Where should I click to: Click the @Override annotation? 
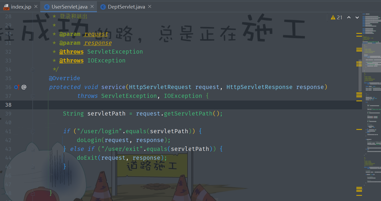pyautogui.click(x=65, y=78)
